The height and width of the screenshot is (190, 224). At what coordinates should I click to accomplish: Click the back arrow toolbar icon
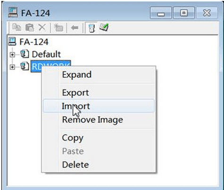pyautogui.click(x=75, y=28)
